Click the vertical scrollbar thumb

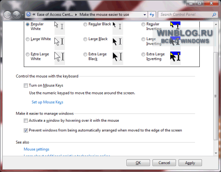click(x=216, y=96)
